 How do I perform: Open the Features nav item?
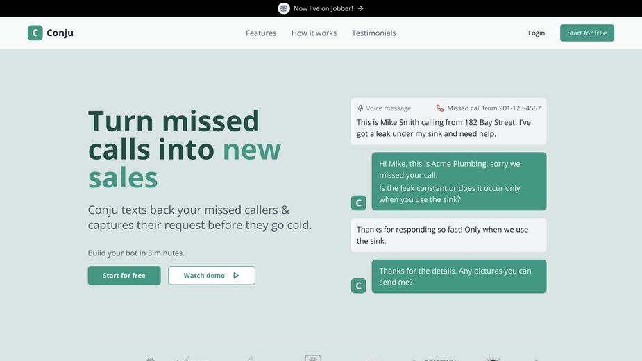[x=261, y=33]
